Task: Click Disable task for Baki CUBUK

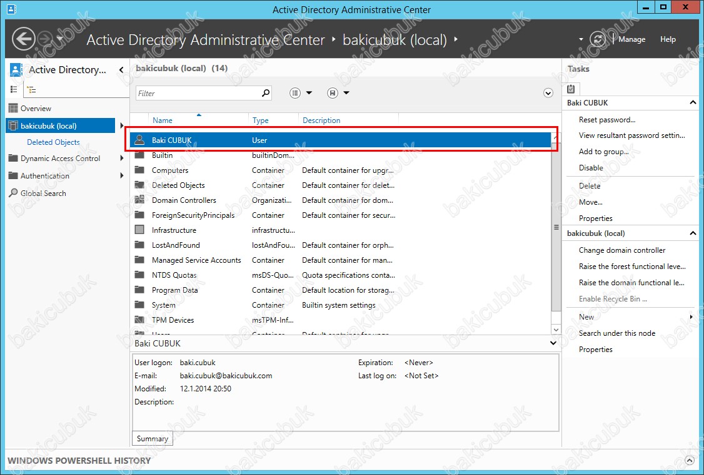Action: coord(591,168)
